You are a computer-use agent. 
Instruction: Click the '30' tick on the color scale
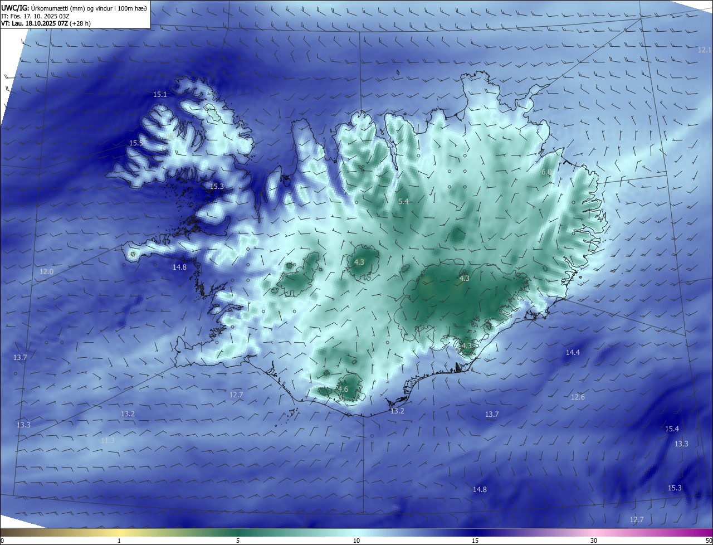[x=594, y=541]
